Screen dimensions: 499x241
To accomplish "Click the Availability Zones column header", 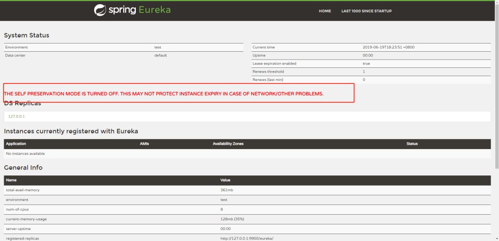I will [x=228, y=144].
